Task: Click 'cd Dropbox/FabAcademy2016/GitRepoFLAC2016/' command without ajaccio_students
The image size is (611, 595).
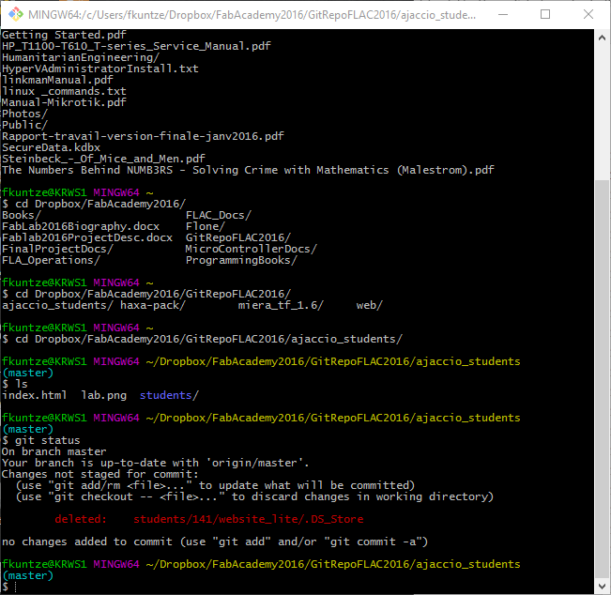Action: click(146, 294)
